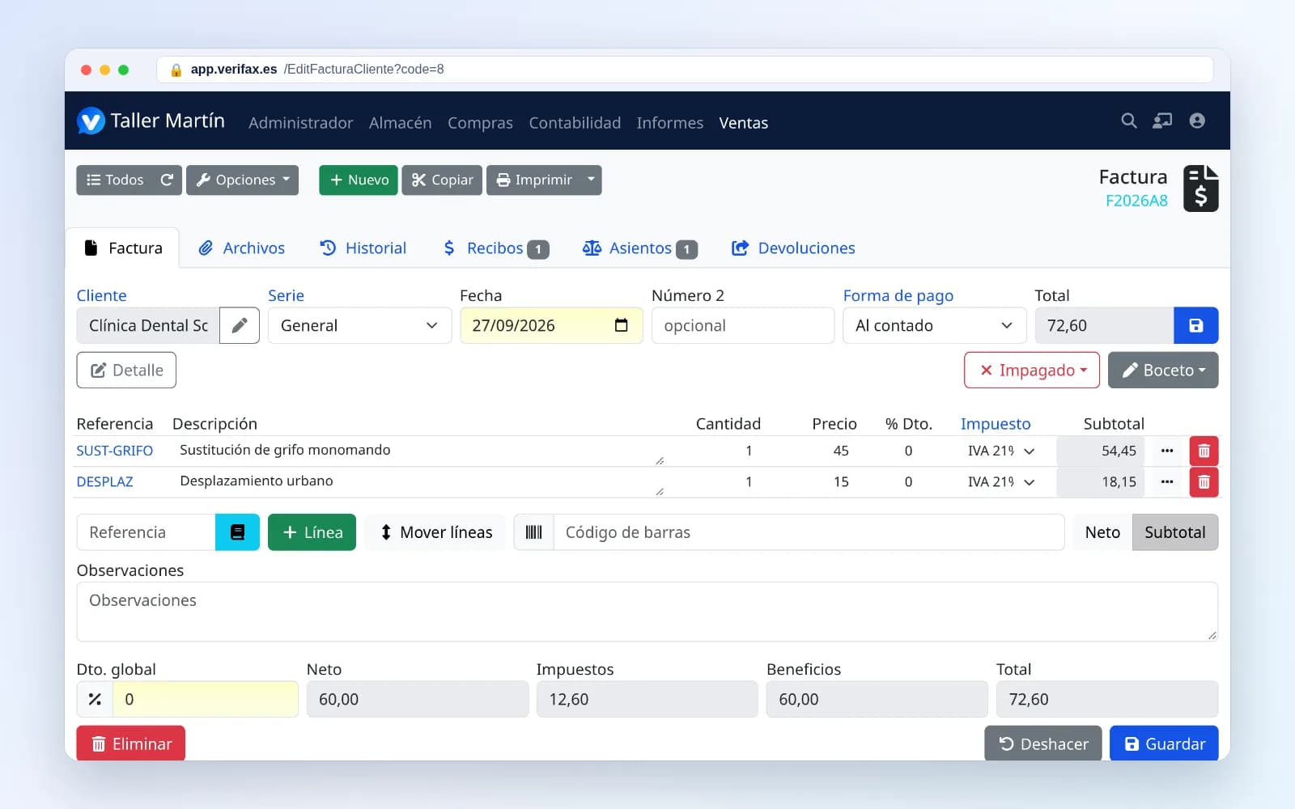
Task: Open the Archivos tab
Action: pyautogui.click(x=242, y=248)
